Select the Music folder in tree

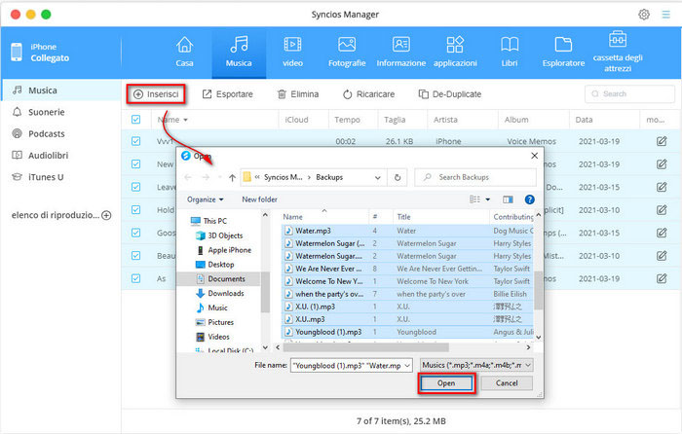(212, 307)
